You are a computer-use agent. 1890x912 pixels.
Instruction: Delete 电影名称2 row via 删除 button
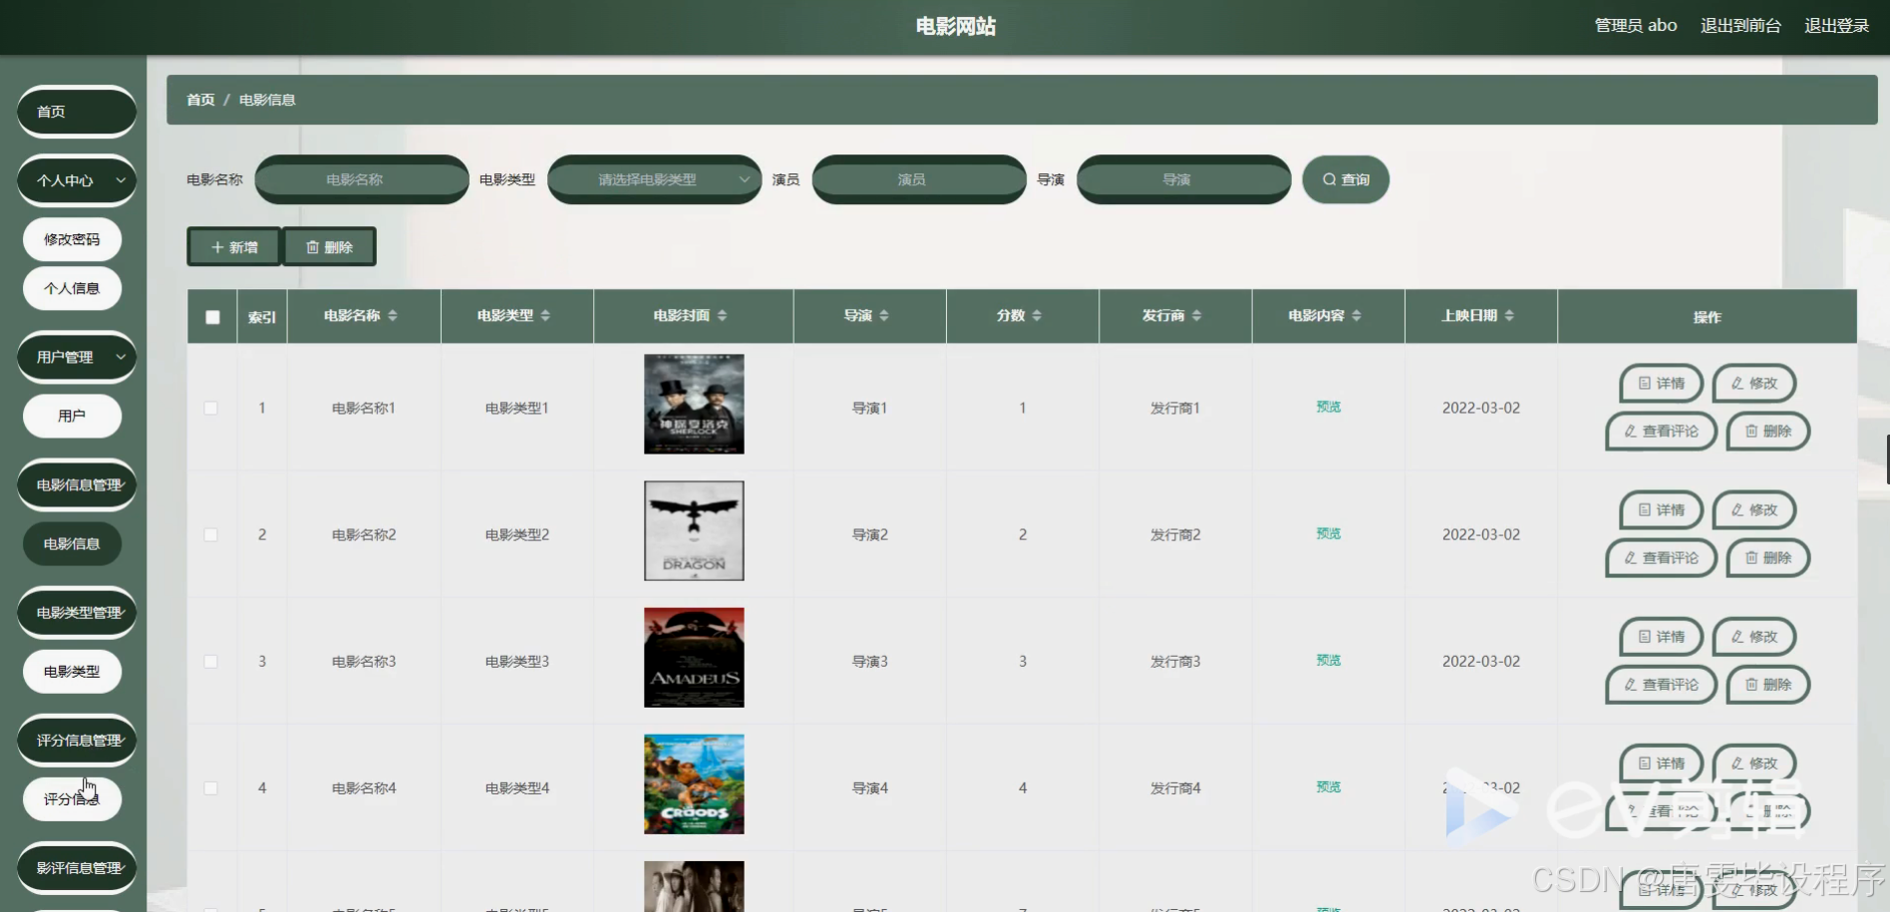coord(1768,558)
